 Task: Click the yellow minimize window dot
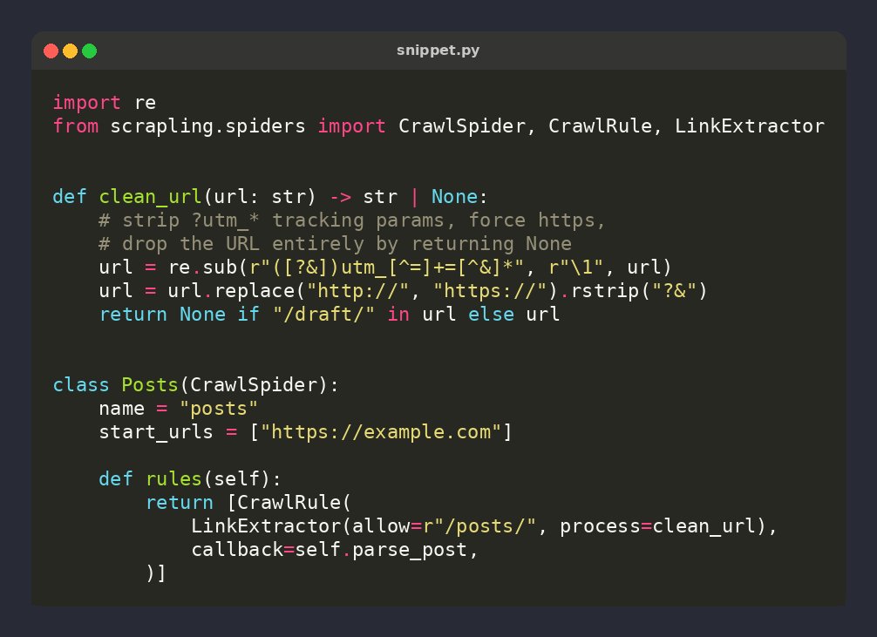[x=70, y=51]
